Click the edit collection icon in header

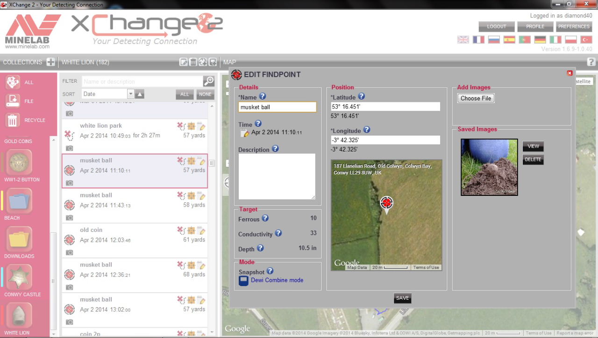[184, 62]
